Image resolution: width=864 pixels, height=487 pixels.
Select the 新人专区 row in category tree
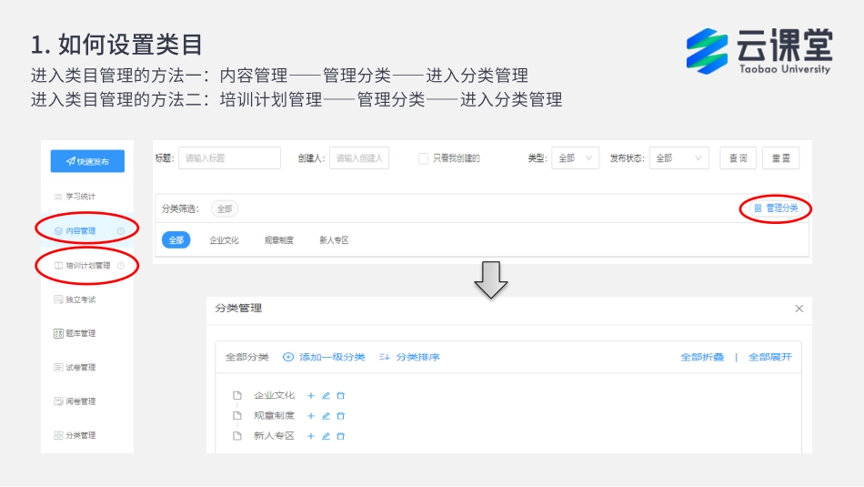(x=274, y=436)
